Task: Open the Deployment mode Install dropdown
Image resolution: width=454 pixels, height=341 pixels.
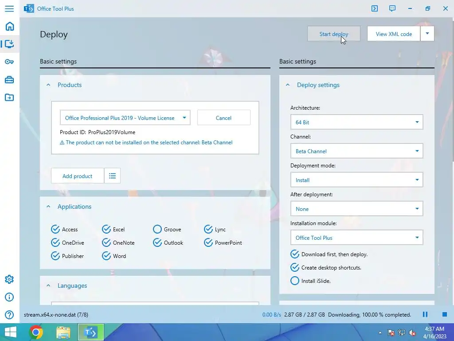Action: [x=357, y=180]
